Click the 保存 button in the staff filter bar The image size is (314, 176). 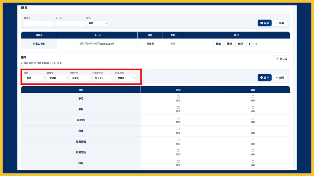265,23
